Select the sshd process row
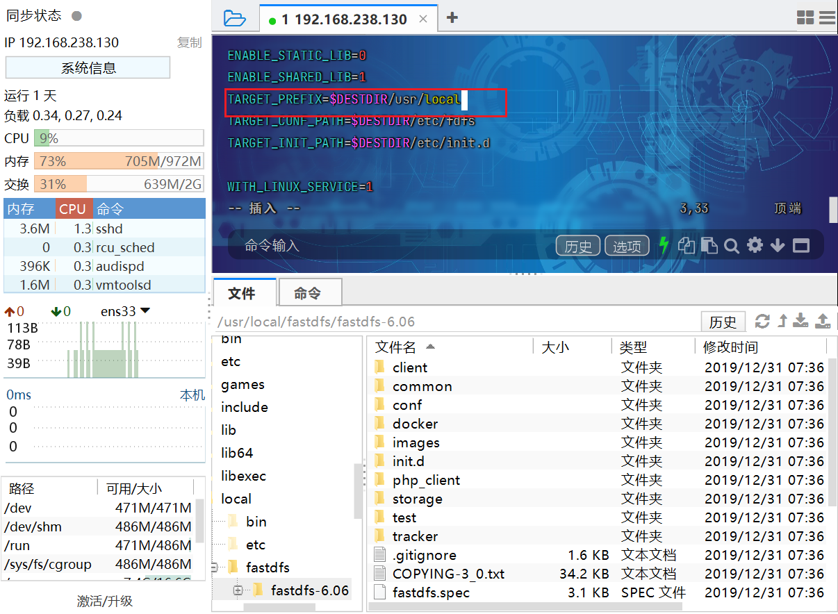838x614 pixels. tap(104, 229)
